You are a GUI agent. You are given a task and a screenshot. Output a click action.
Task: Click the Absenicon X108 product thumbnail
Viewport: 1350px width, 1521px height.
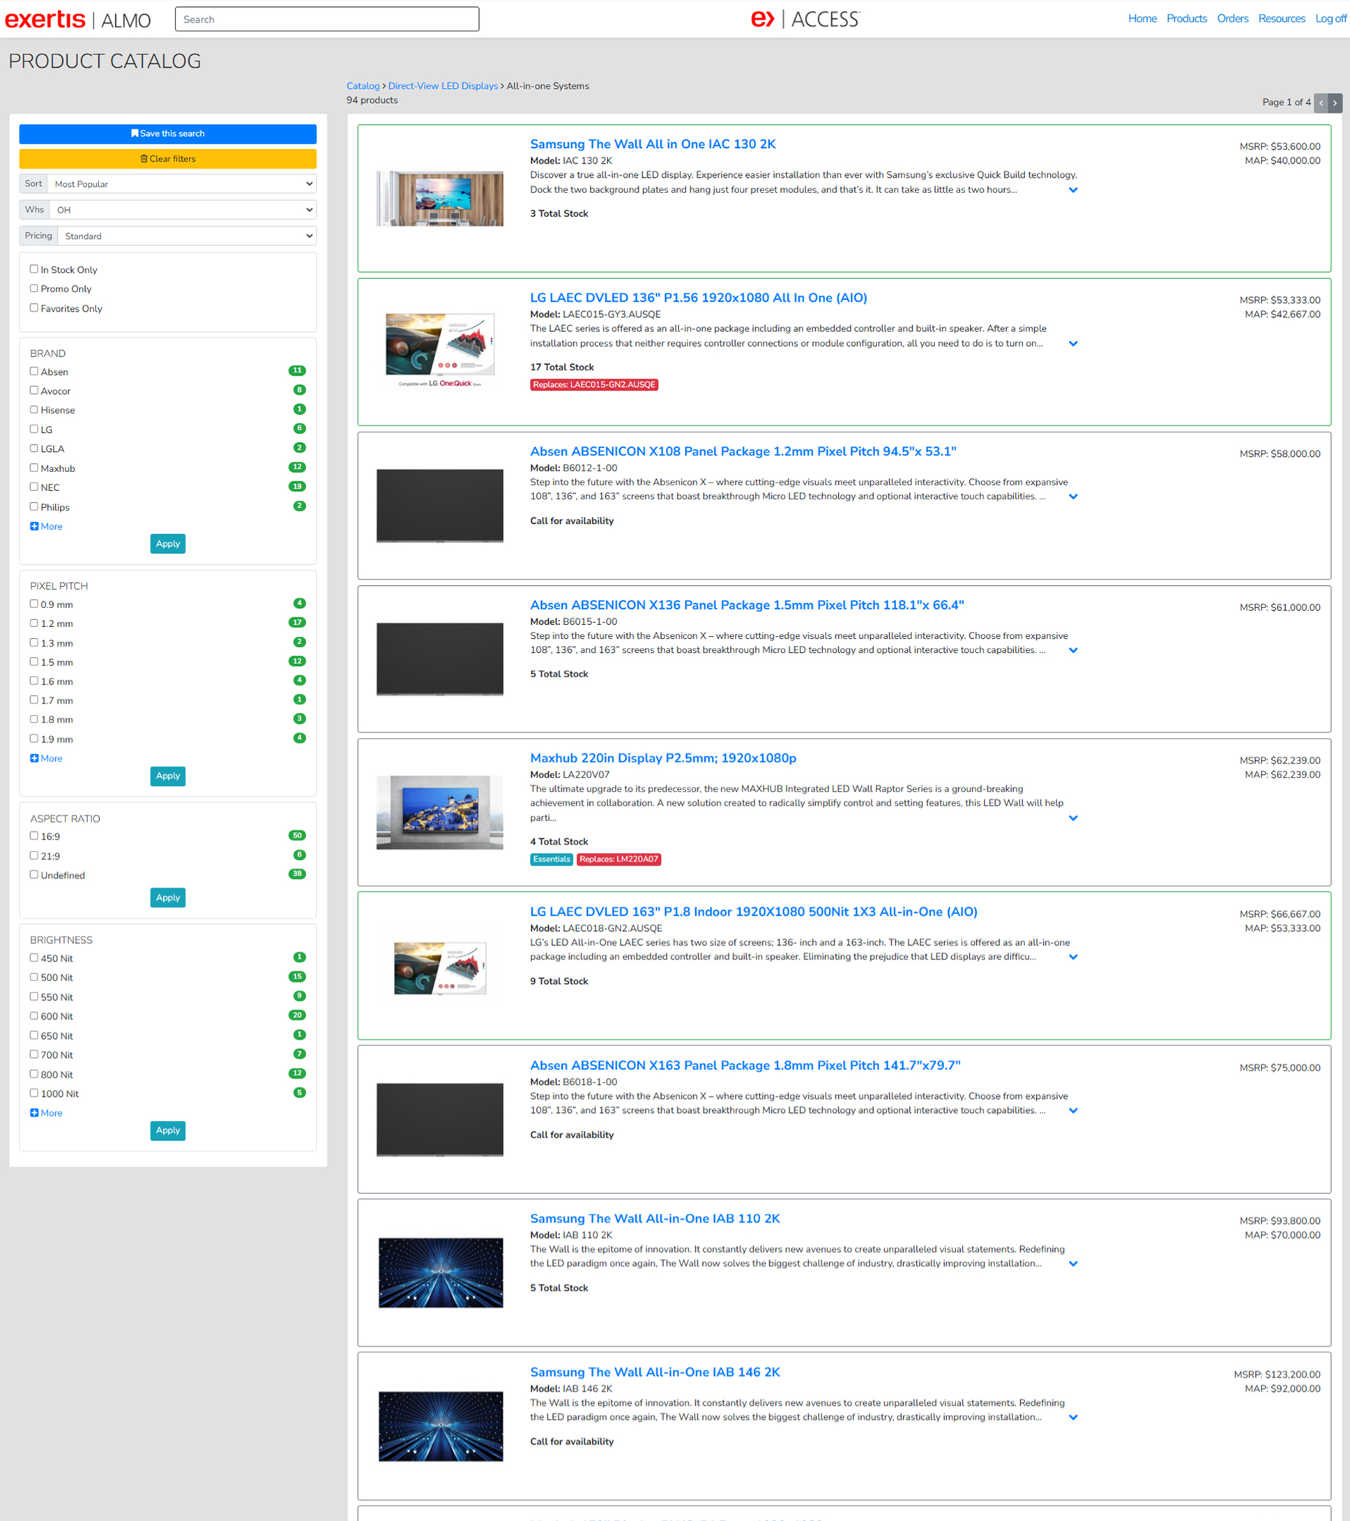coord(440,506)
